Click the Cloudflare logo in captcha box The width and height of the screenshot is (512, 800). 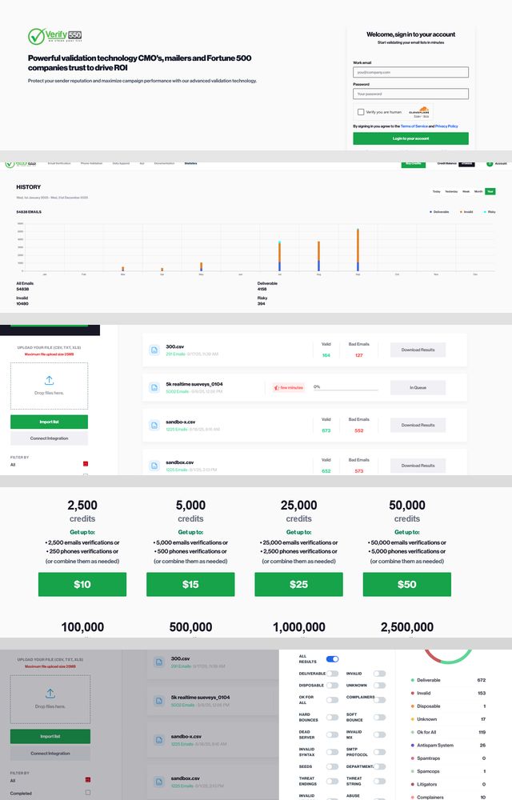click(x=419, y=112)
